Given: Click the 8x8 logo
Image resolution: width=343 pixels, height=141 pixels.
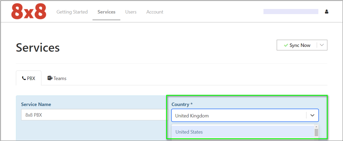Looking at the screenshot, I should (x=29, y=12).
